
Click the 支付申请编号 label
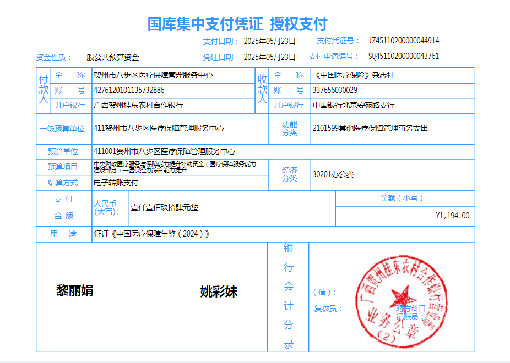click(x=333, y=56)
